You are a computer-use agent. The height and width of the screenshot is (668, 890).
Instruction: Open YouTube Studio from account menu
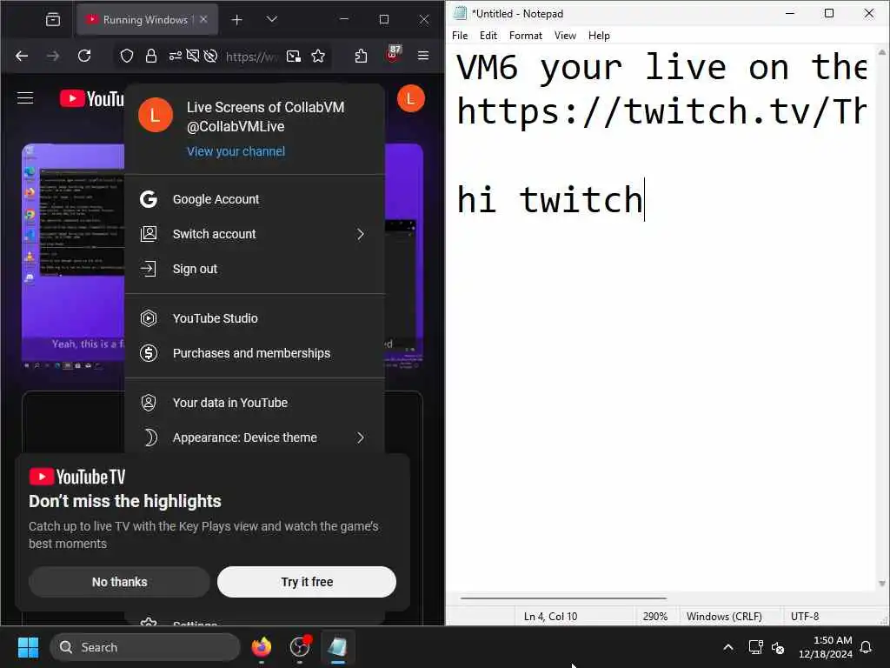(255, 318)
